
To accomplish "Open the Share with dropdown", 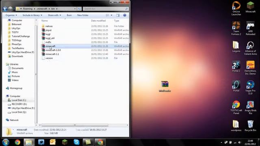I will tap(54, 15).
